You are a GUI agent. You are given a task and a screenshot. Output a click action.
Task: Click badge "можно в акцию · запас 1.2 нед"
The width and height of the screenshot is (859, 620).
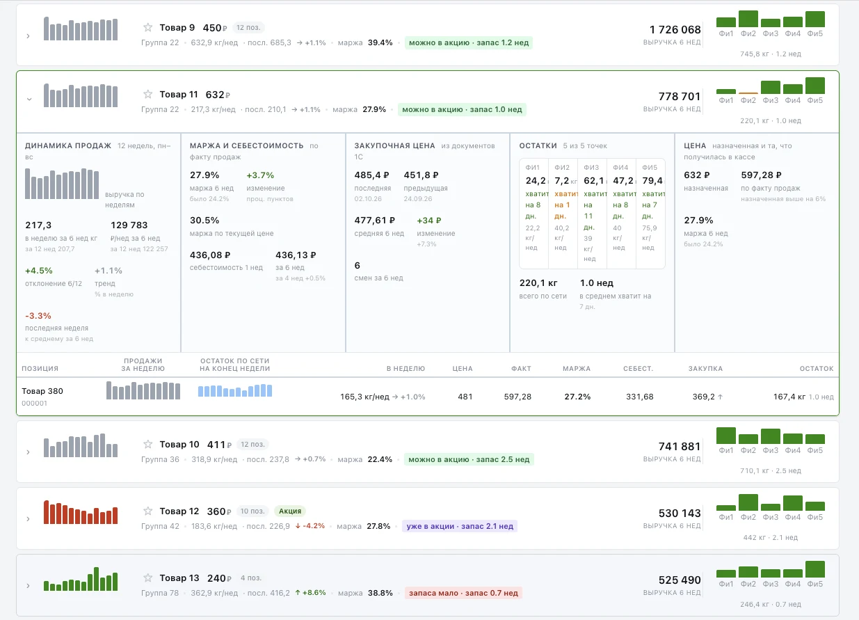[x=468, y=42]
